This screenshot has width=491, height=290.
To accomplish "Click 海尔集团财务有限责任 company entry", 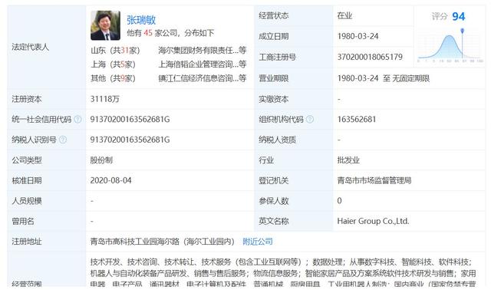I will (x=203, y=51).
